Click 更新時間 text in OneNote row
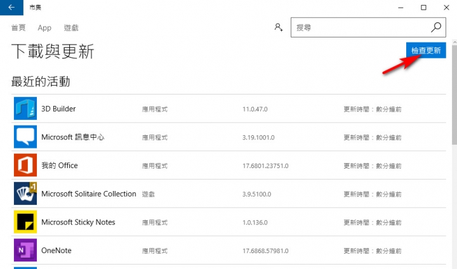457x269 pixels. pyautogui.click(x=373, y=251)
